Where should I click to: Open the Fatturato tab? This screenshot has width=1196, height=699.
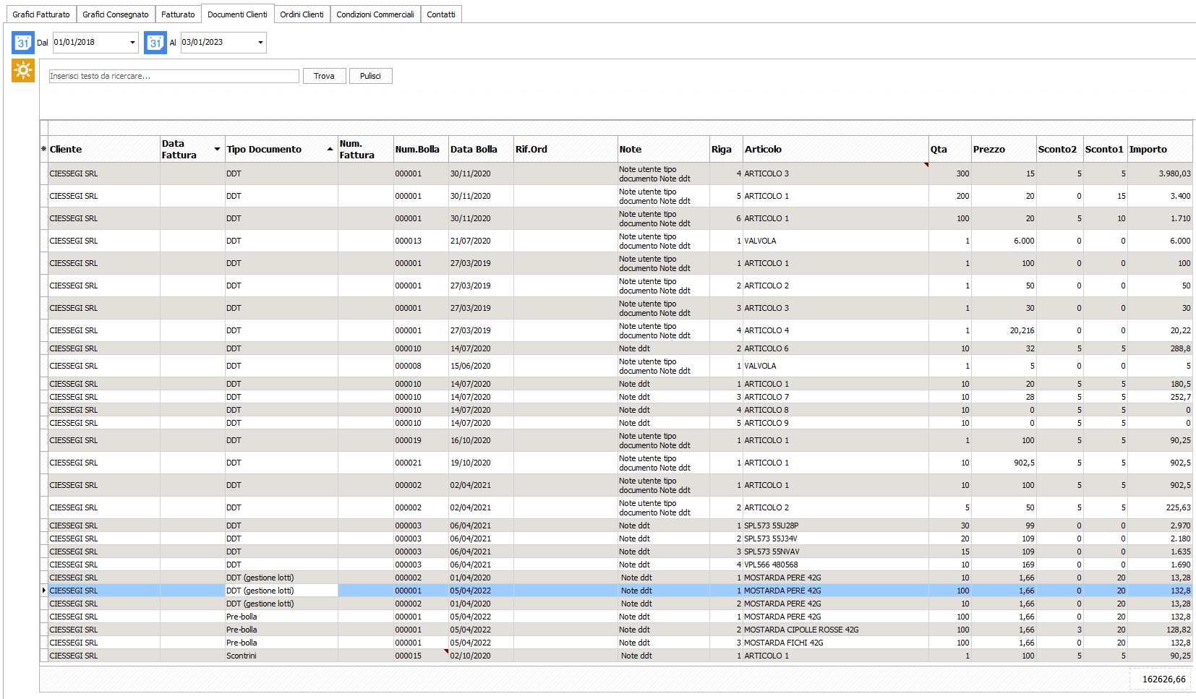click(178, 14)
